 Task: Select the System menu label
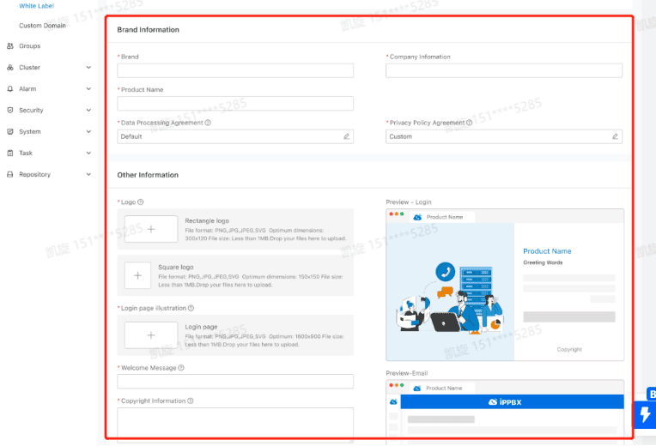click(x=30, y=132)
